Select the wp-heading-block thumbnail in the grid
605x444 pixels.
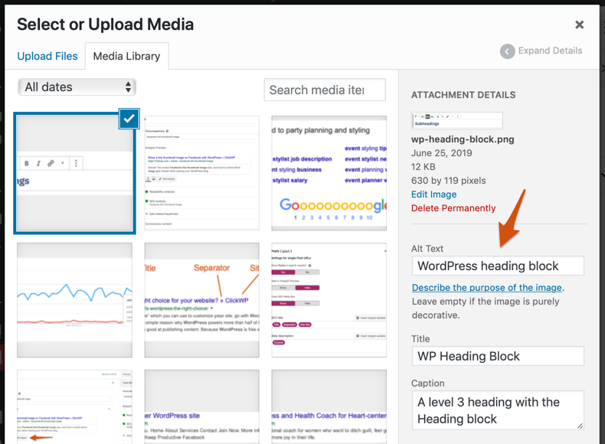[74, 174]
